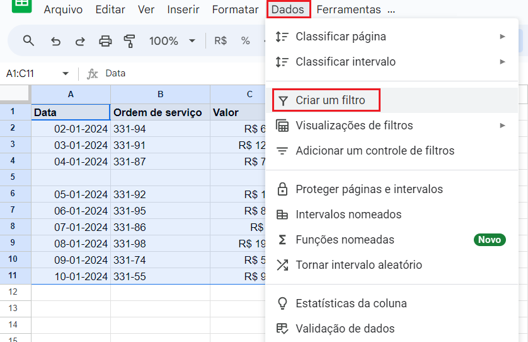Viewport: 528px width, 342px height.
Task: Click cell with date 02-01-2024
Action: point(71,129)
